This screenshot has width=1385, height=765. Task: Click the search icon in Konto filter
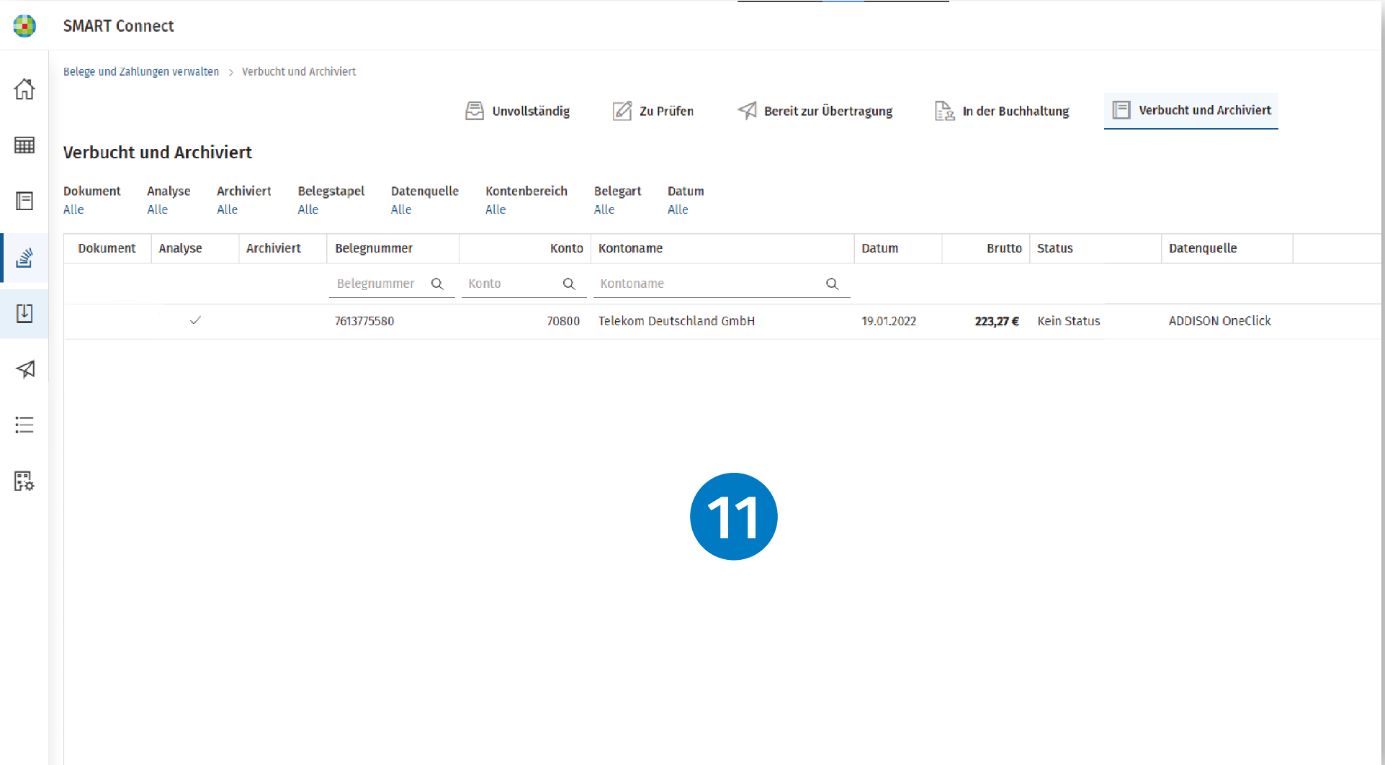(569, 284)
